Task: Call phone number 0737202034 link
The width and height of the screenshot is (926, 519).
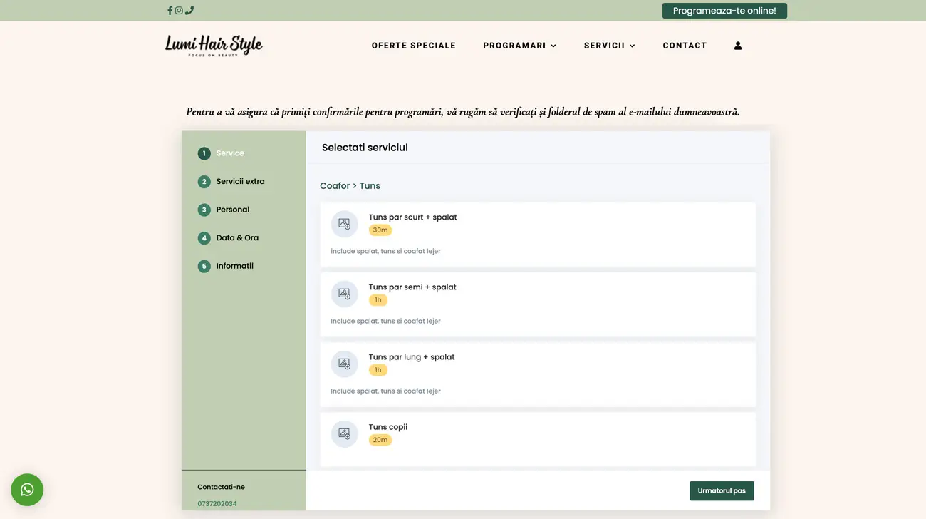Action: click(x=217, y=503)
